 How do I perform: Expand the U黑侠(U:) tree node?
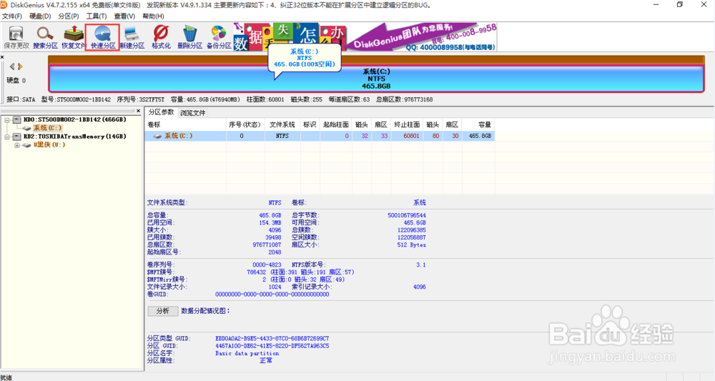click(17, 145)
